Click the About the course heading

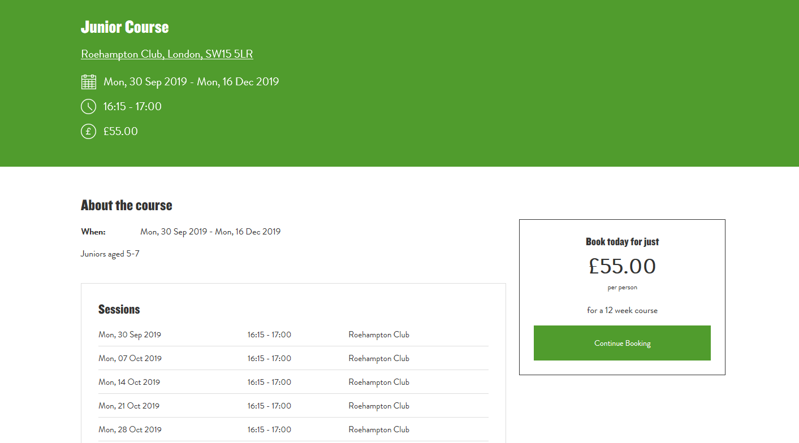coord(127,205)
